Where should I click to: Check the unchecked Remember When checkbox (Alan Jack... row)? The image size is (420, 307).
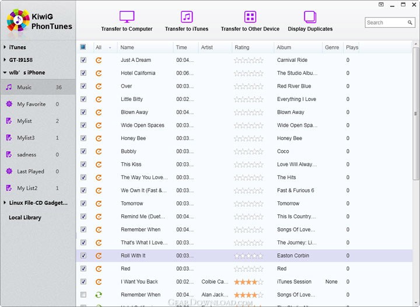83,295
